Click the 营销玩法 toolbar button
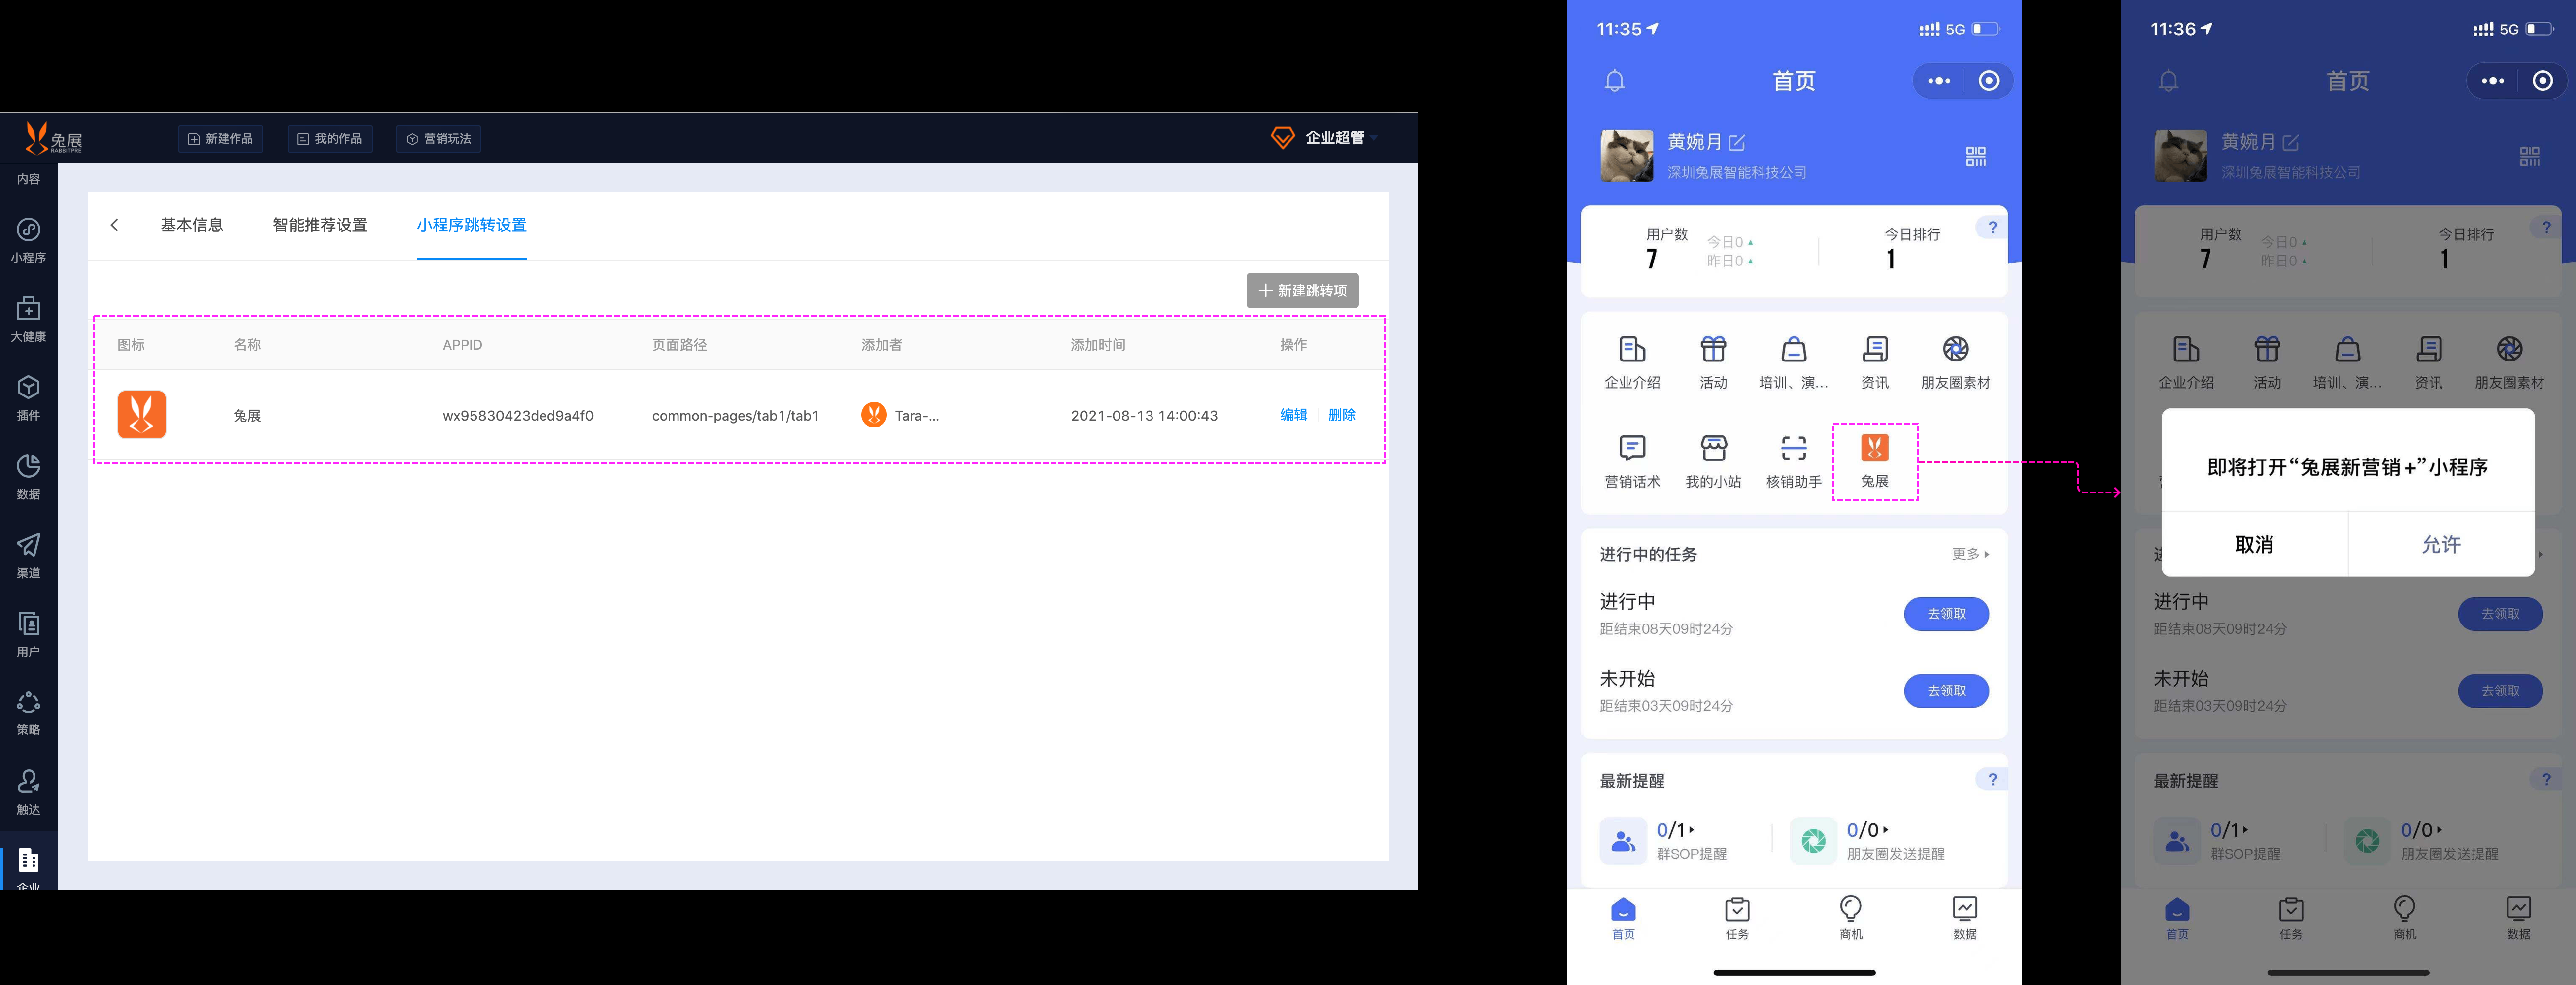Screen dimensions: 2576x985 click(x=438, y=139)
